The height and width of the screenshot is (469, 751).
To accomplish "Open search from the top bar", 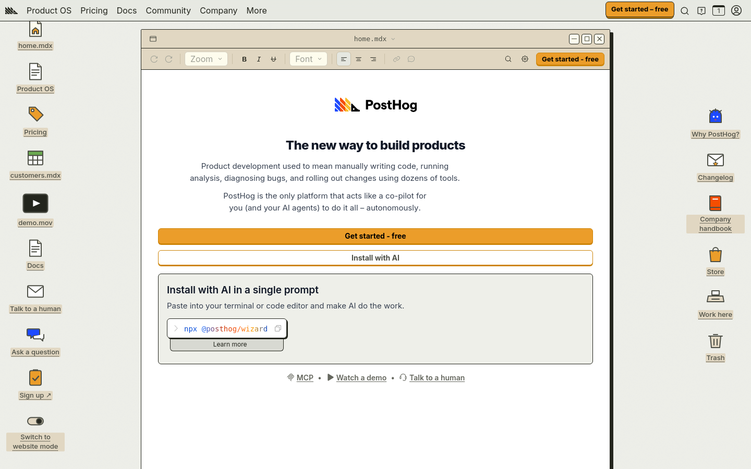I will coord(685,10).
